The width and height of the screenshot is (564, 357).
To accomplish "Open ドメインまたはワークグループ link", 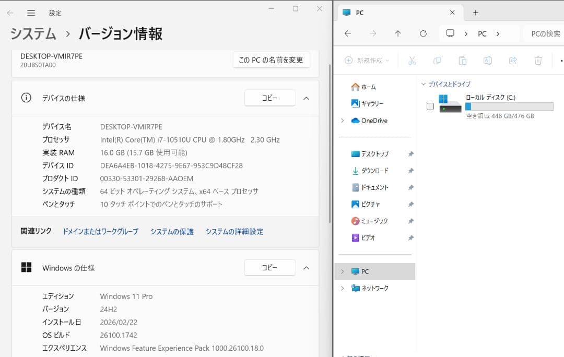I will tap(101, 232).
